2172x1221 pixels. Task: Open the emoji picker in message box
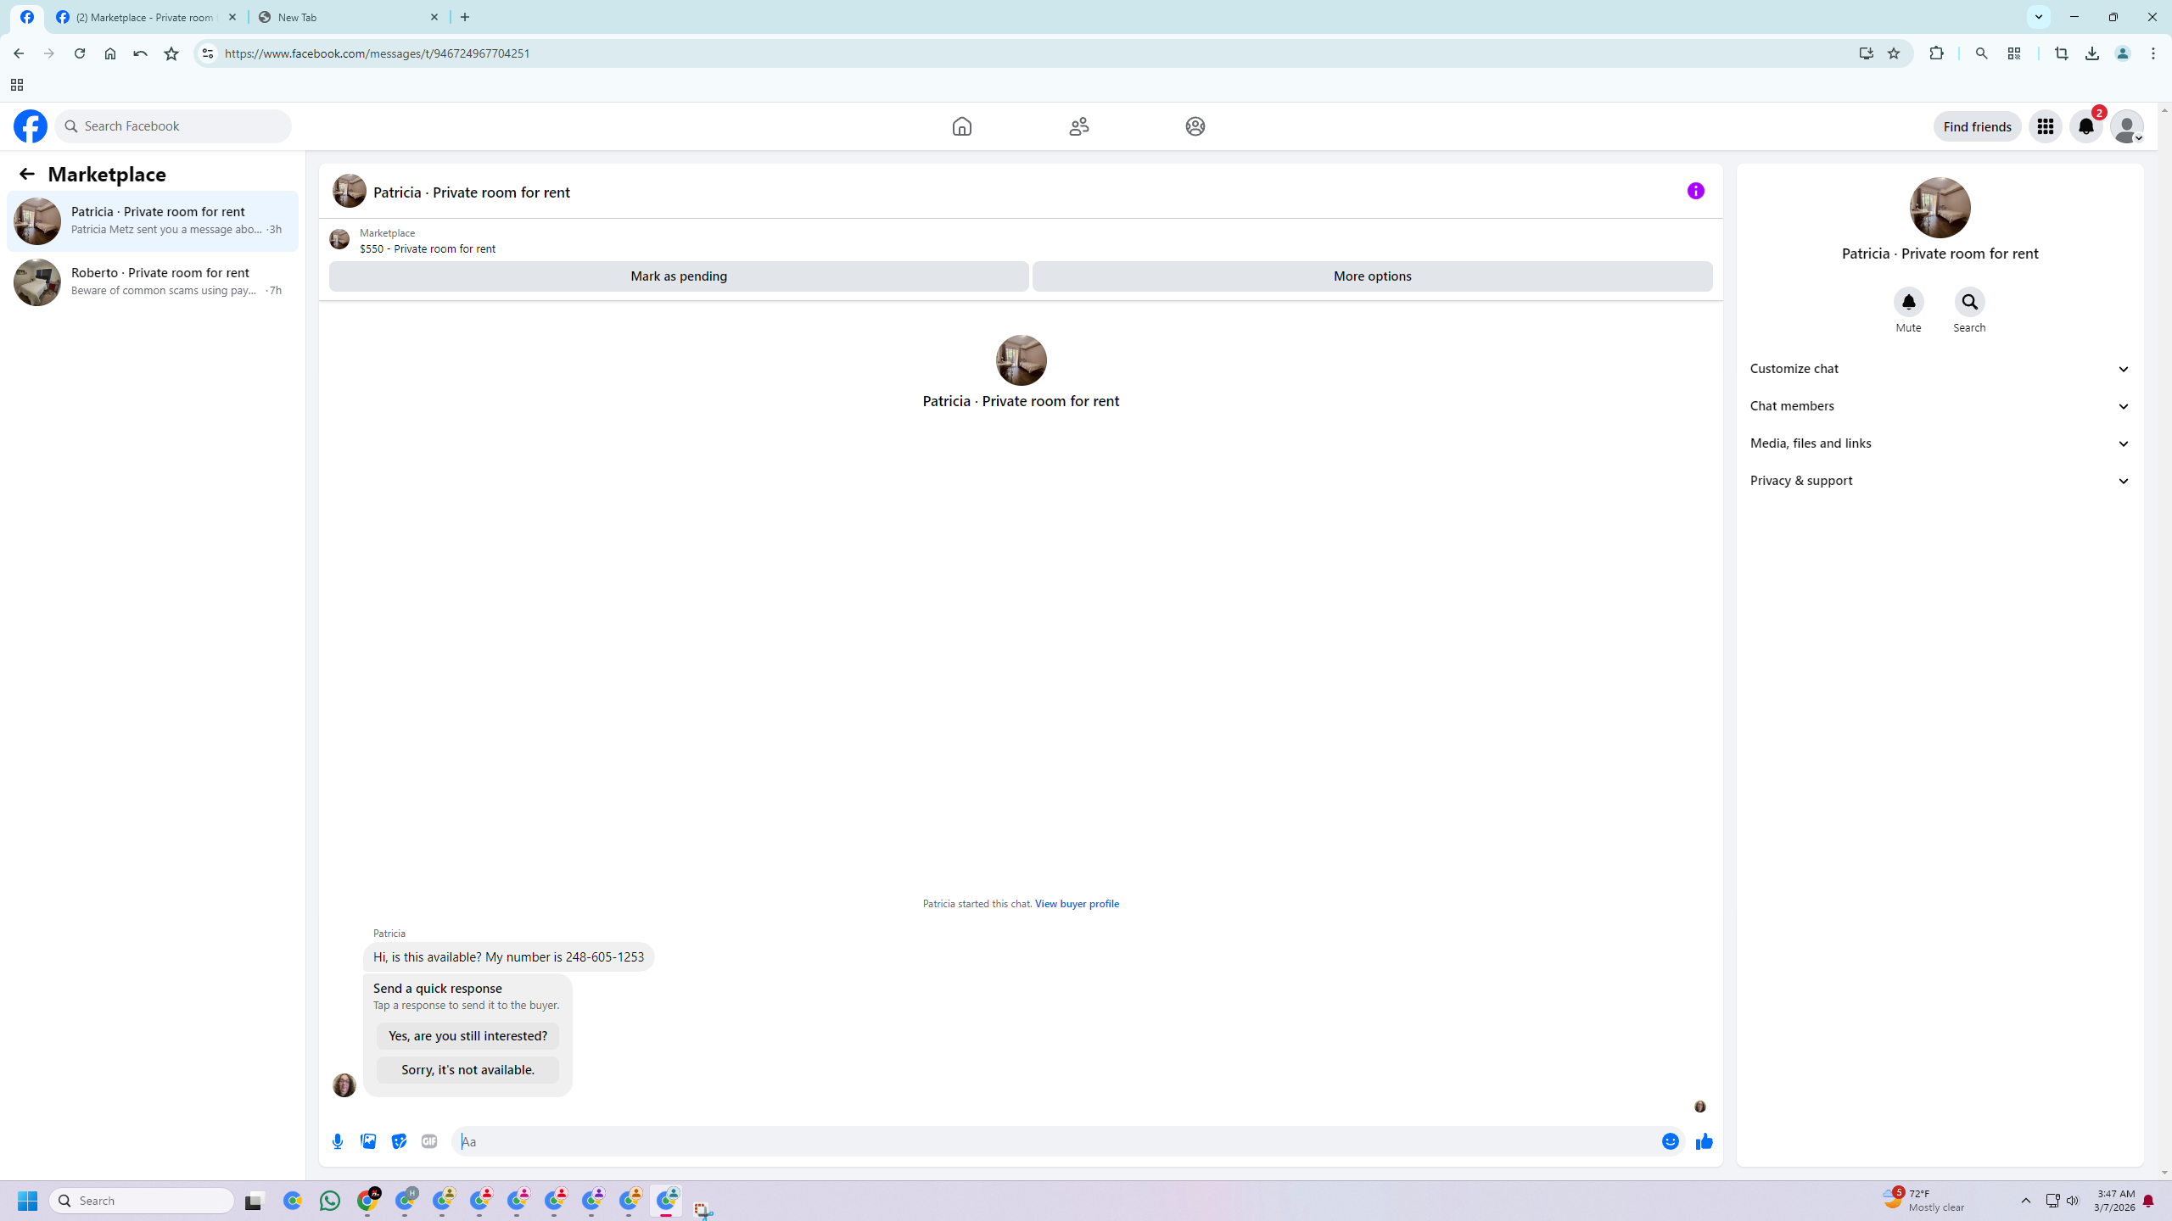1670,1141
